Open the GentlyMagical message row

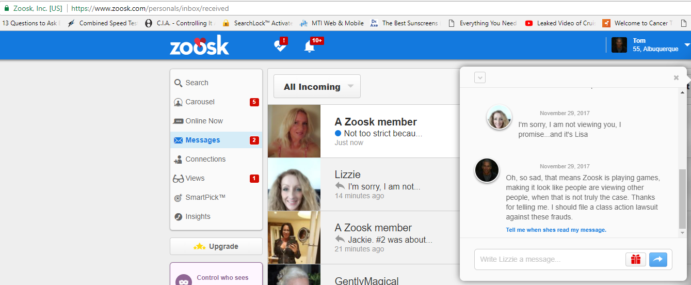[x=364, y=275]
